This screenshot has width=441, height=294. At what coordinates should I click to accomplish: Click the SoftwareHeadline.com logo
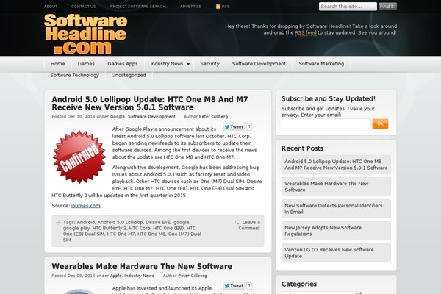[86, 34]
